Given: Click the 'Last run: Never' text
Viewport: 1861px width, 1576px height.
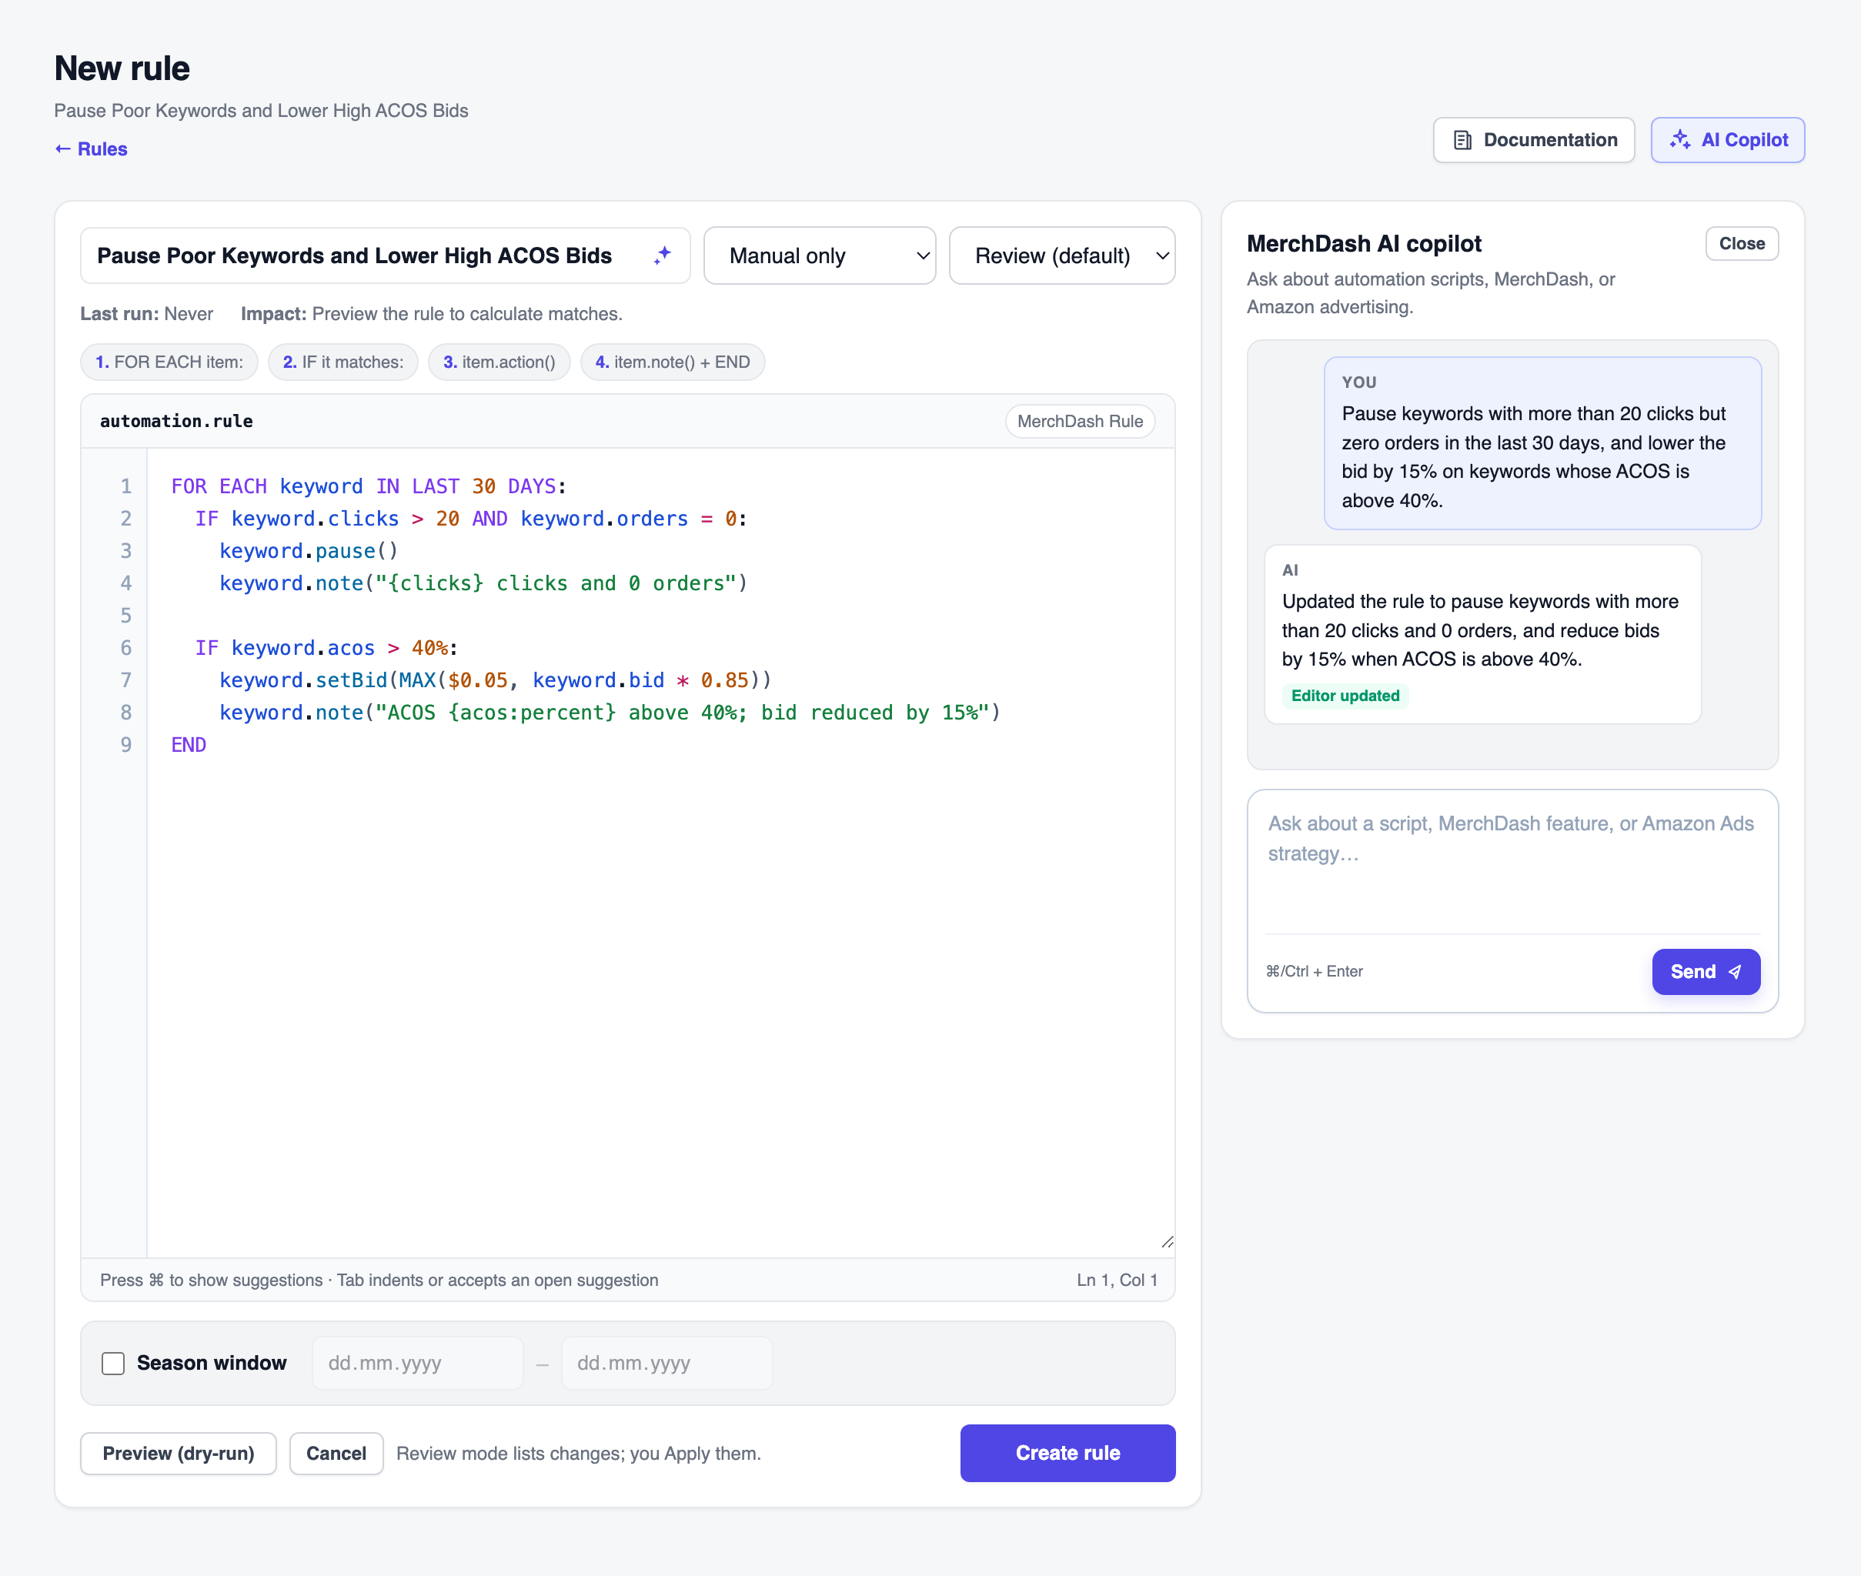Looking at the screenshot, I should tap(146, 314).
